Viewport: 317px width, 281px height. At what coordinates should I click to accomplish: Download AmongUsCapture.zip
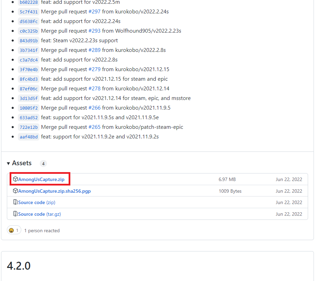41,179
